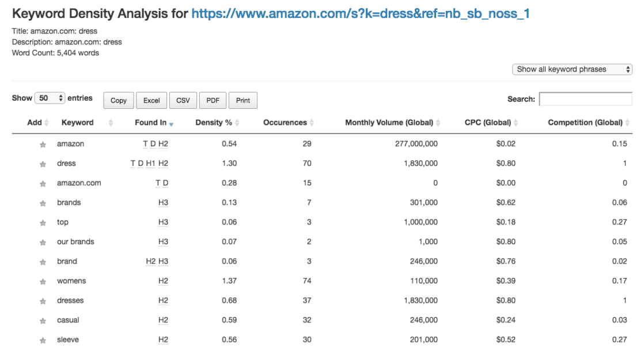Screen dimensions: 644x346
Task: Add amazon keyword using its star icon
Action: (x=43, y=145)
